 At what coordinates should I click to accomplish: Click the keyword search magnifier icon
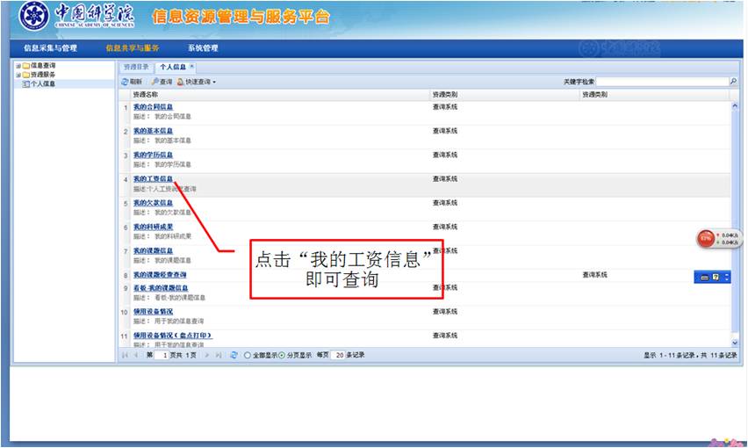[733, 82]
